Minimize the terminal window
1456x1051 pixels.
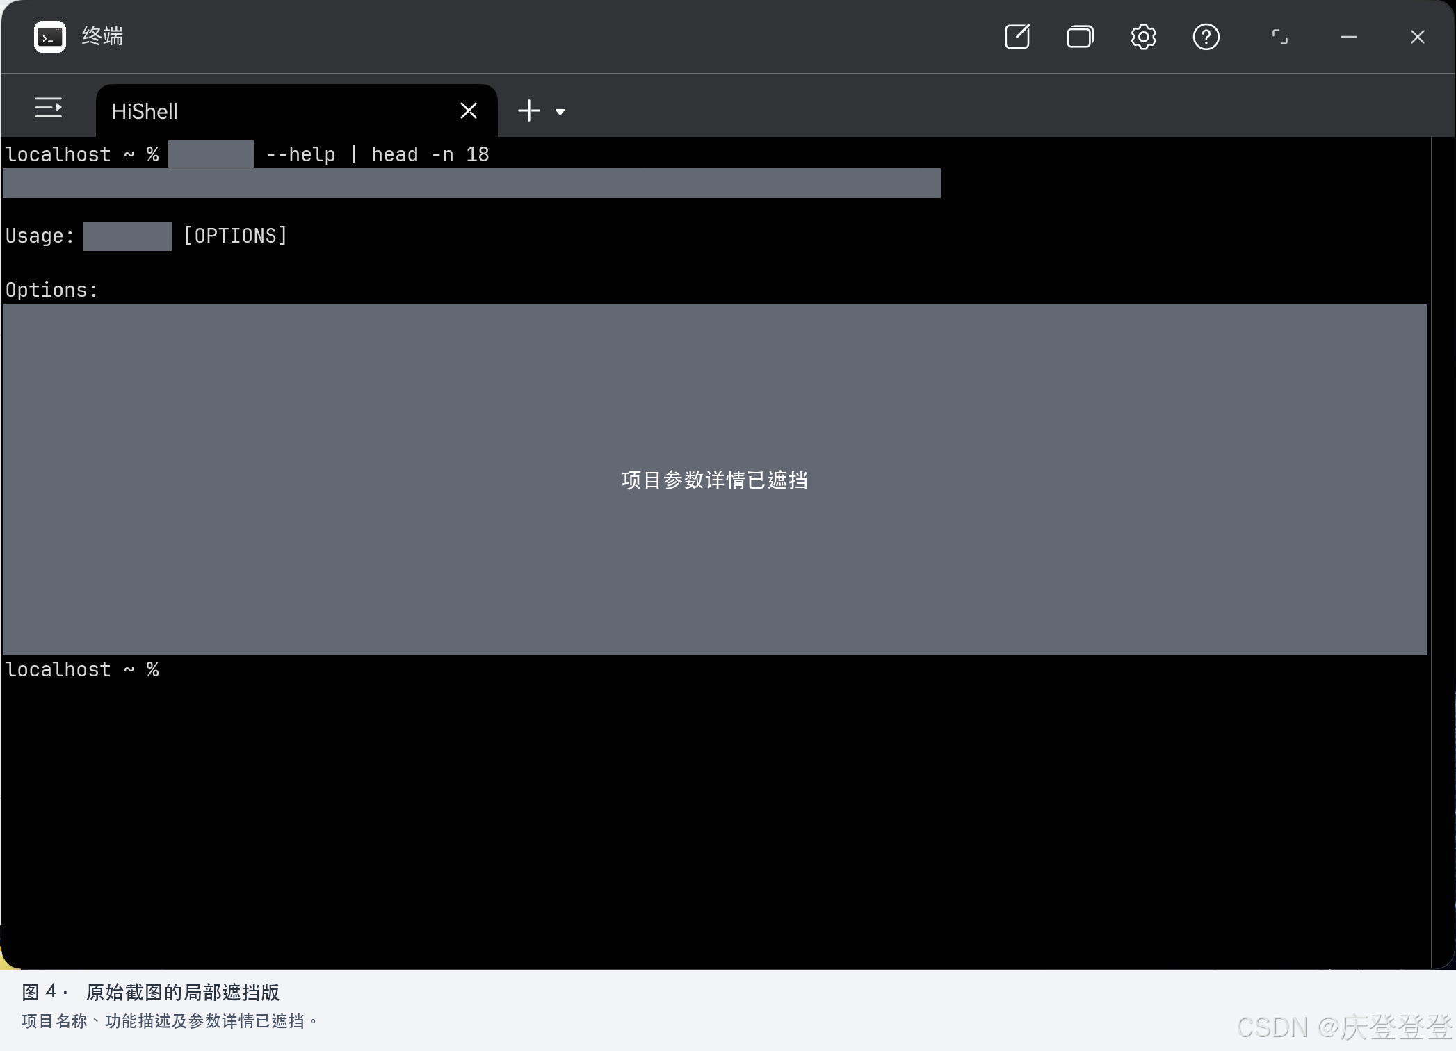tap(1349, 37)
